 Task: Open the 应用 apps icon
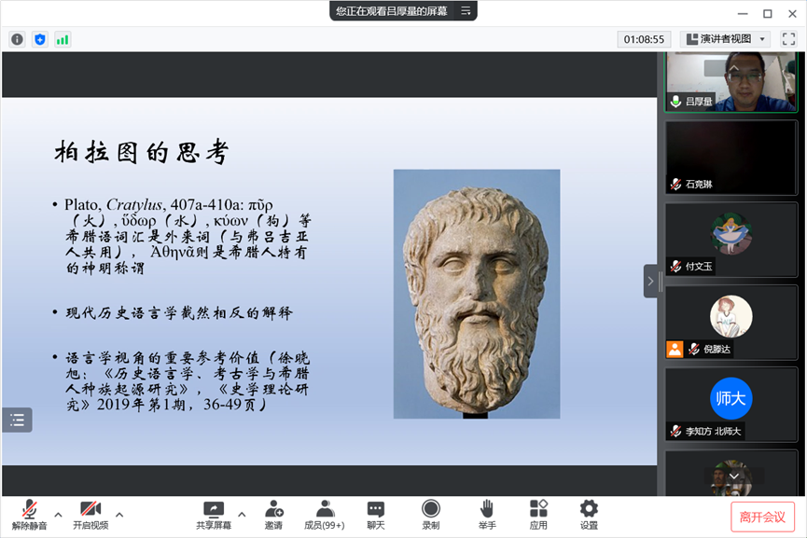point(538,514)
